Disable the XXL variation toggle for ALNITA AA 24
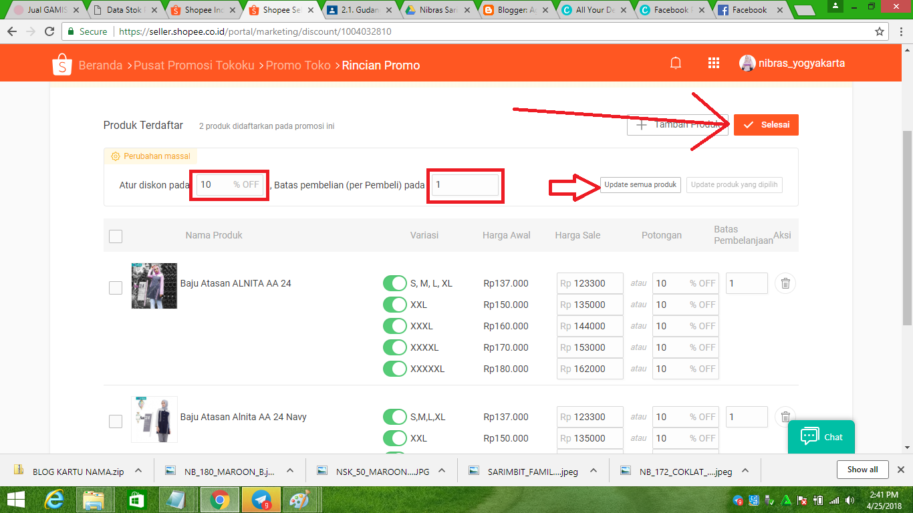 395,305
